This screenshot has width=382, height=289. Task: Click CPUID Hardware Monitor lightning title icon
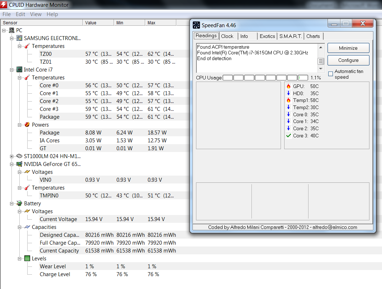[x=4, y=4]
